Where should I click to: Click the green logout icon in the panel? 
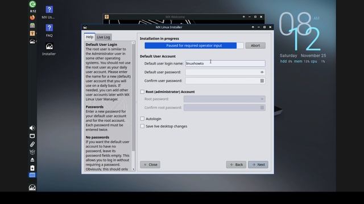32,4
